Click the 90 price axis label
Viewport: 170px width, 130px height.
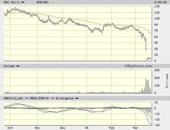(156, 25)
